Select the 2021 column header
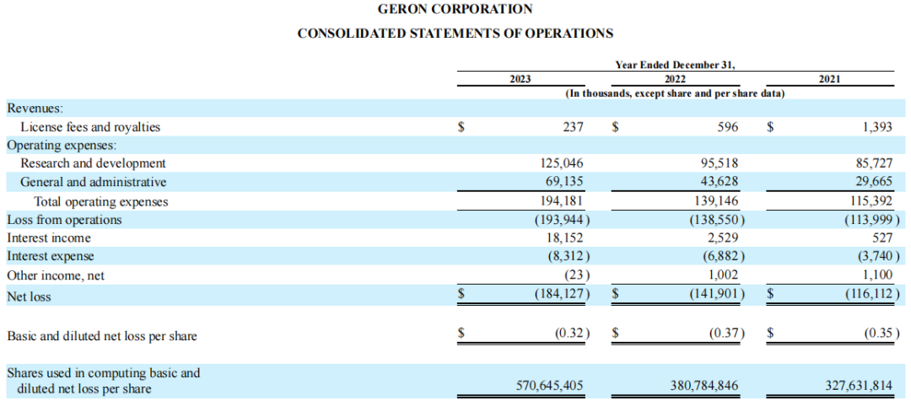Viewport: 911px width, 411px height. (x=830, y=79)
